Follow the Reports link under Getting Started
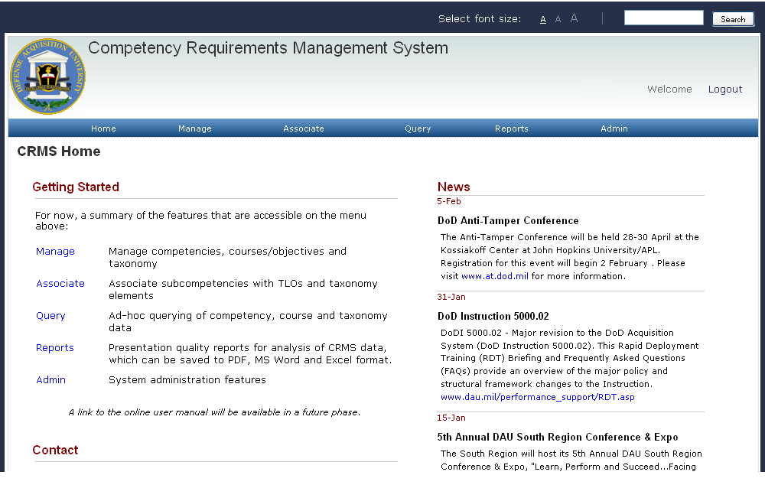765x488 pixels. [54, 348]
